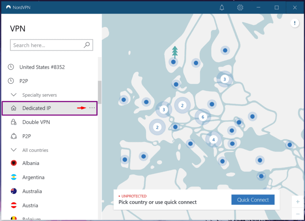Click the teal tree marker on map
The height and width of the screenshot is (221, 305).
174,52
